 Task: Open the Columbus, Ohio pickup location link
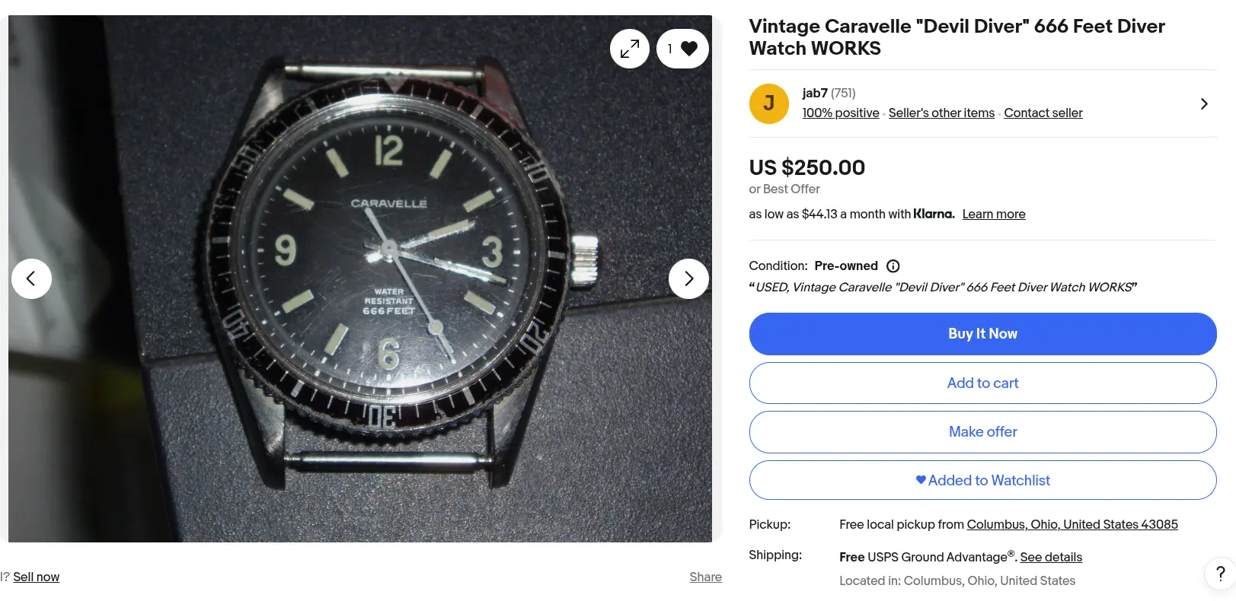1072,524
